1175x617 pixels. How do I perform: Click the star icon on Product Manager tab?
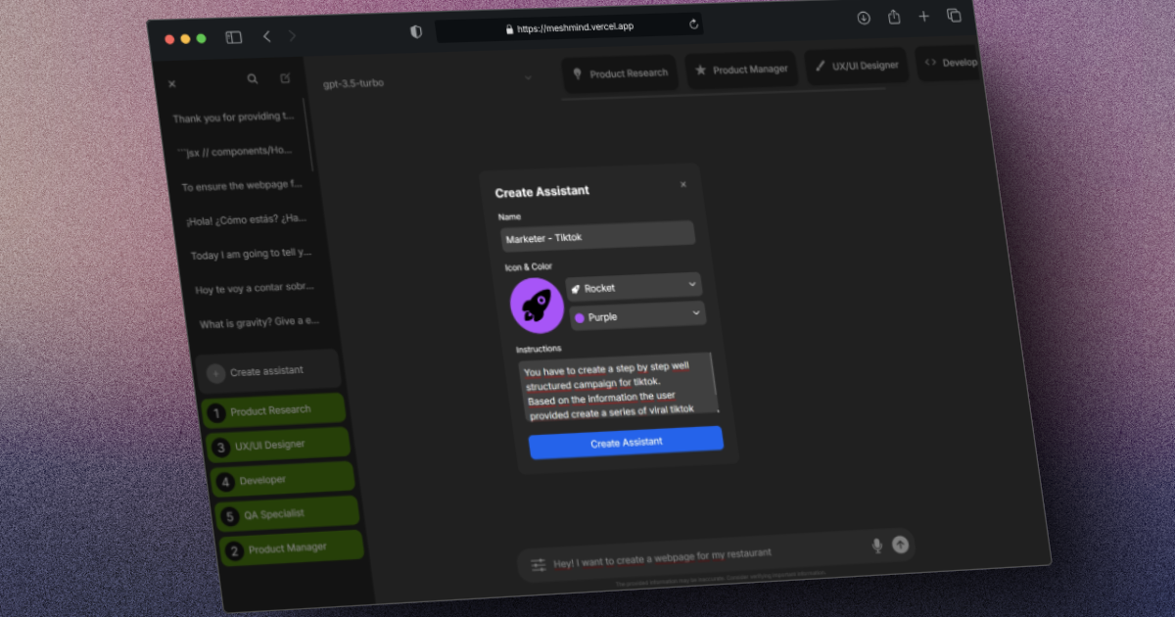[x=700, y=71]
